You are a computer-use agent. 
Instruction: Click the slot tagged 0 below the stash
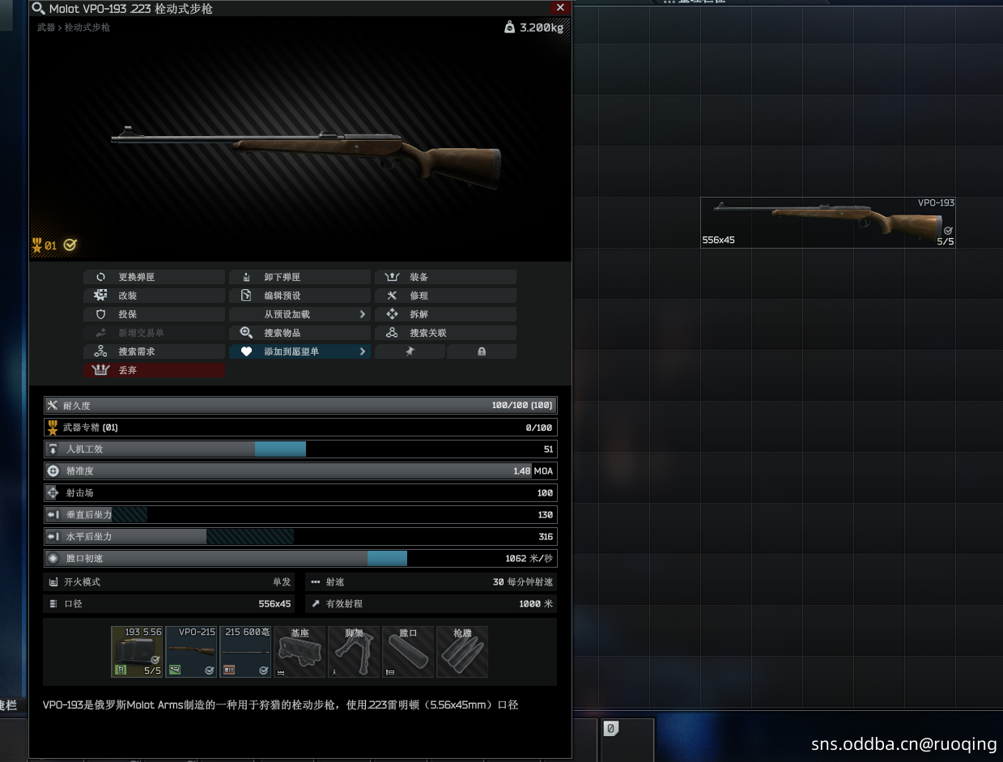coord(627,739)
